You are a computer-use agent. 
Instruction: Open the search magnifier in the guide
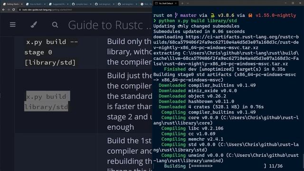(55, 25)
